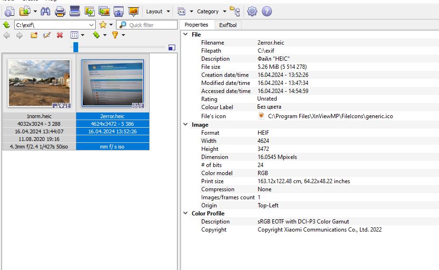This screenshot has width=439, height=270.
Task: Expand the C:\exif\ path combo box
Action: coord(91,25)
